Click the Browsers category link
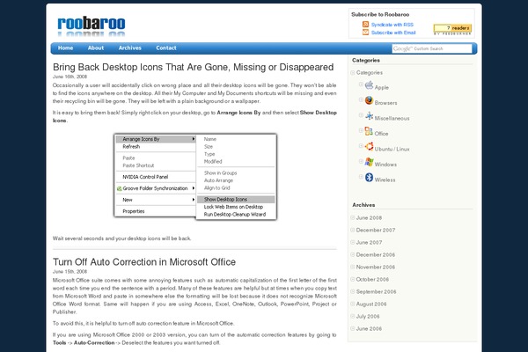 385,103
